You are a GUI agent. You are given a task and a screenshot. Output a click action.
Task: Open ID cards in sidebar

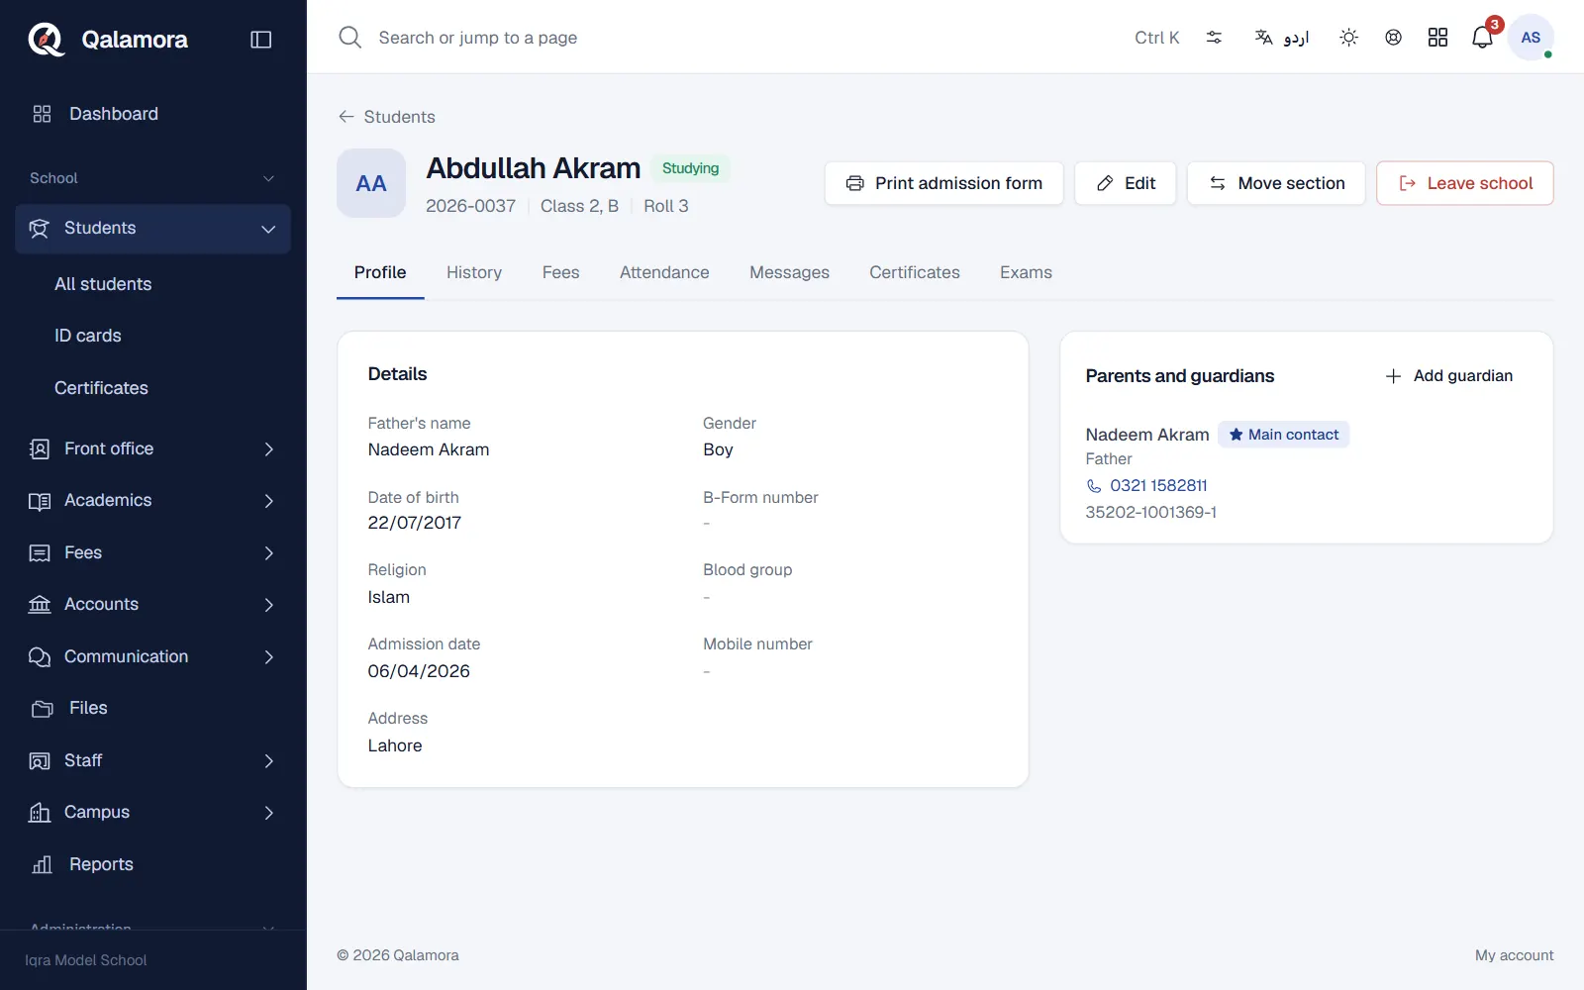coord(88,336)
